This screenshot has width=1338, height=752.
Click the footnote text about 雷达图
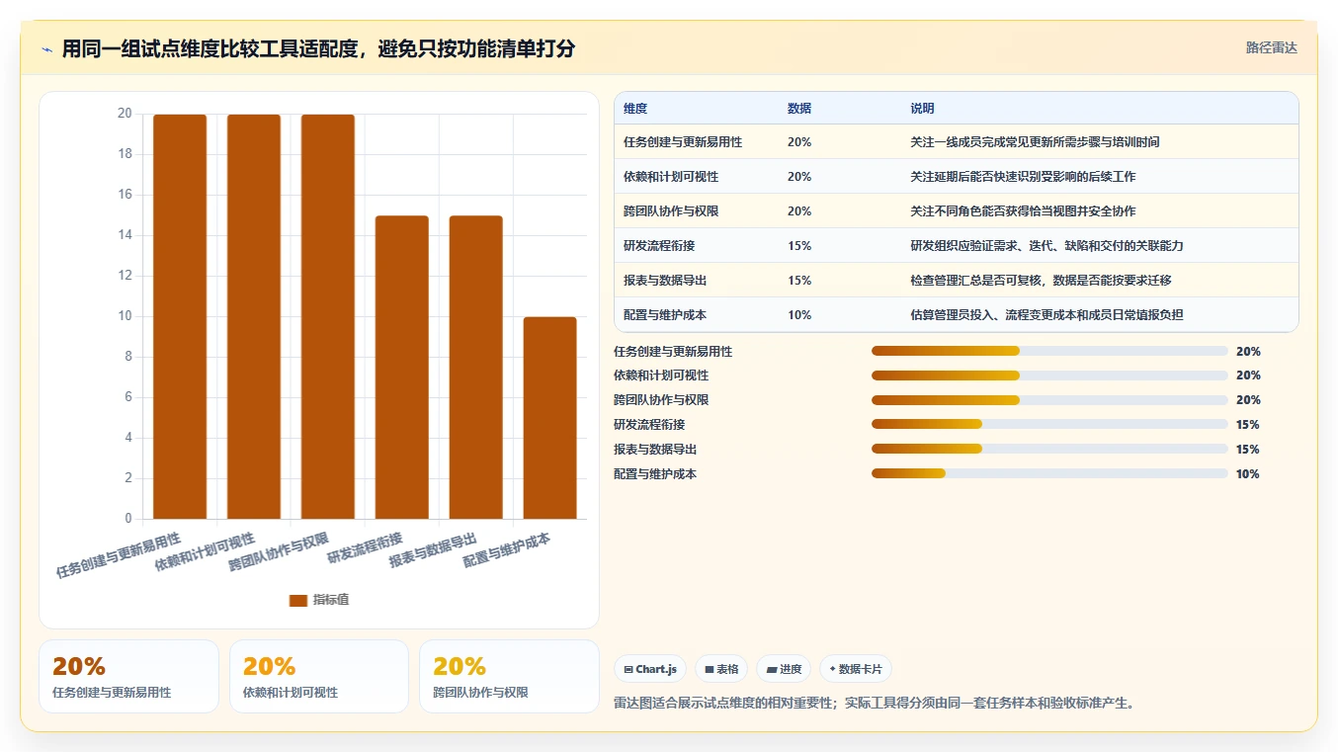875,704
